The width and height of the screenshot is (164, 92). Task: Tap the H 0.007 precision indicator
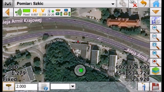[35, 12]
